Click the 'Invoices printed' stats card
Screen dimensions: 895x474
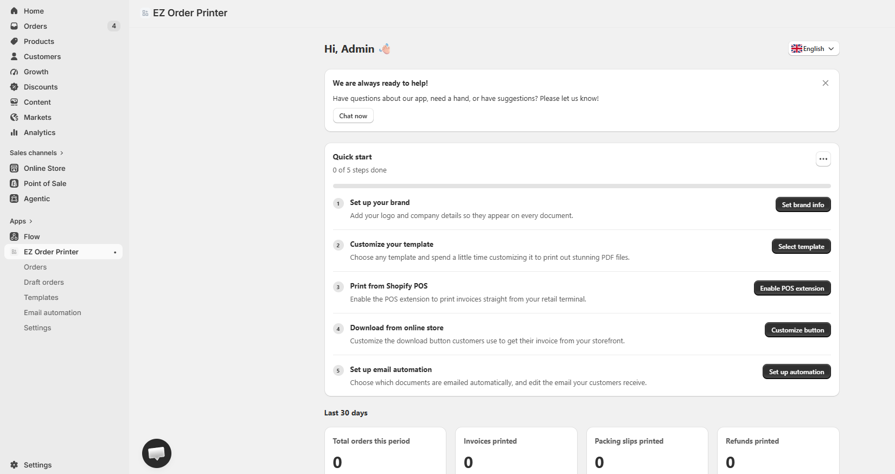[516, 451]
